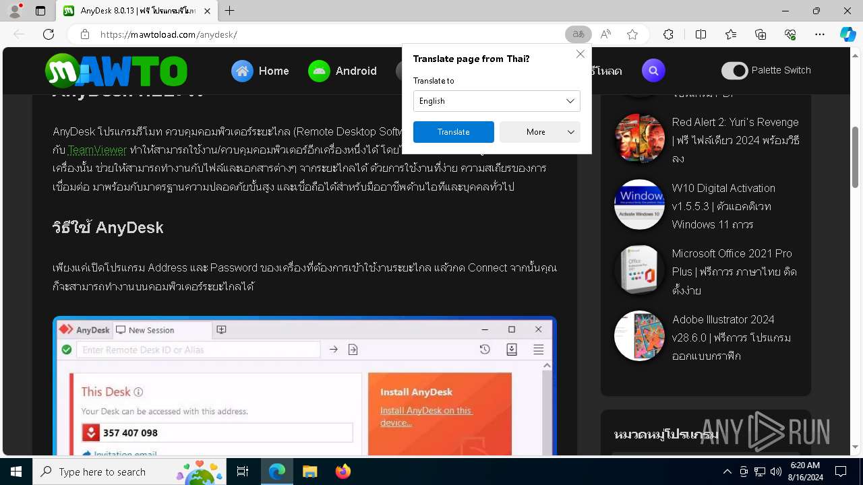Open the Favorites list icon
This screenshot has width=863, height=485.
point(731,34)
